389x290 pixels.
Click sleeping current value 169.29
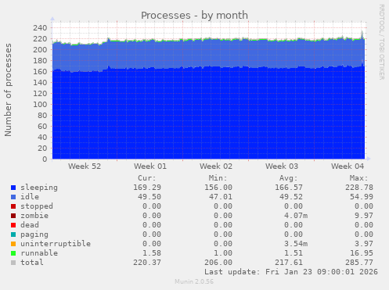click(147, 188)
